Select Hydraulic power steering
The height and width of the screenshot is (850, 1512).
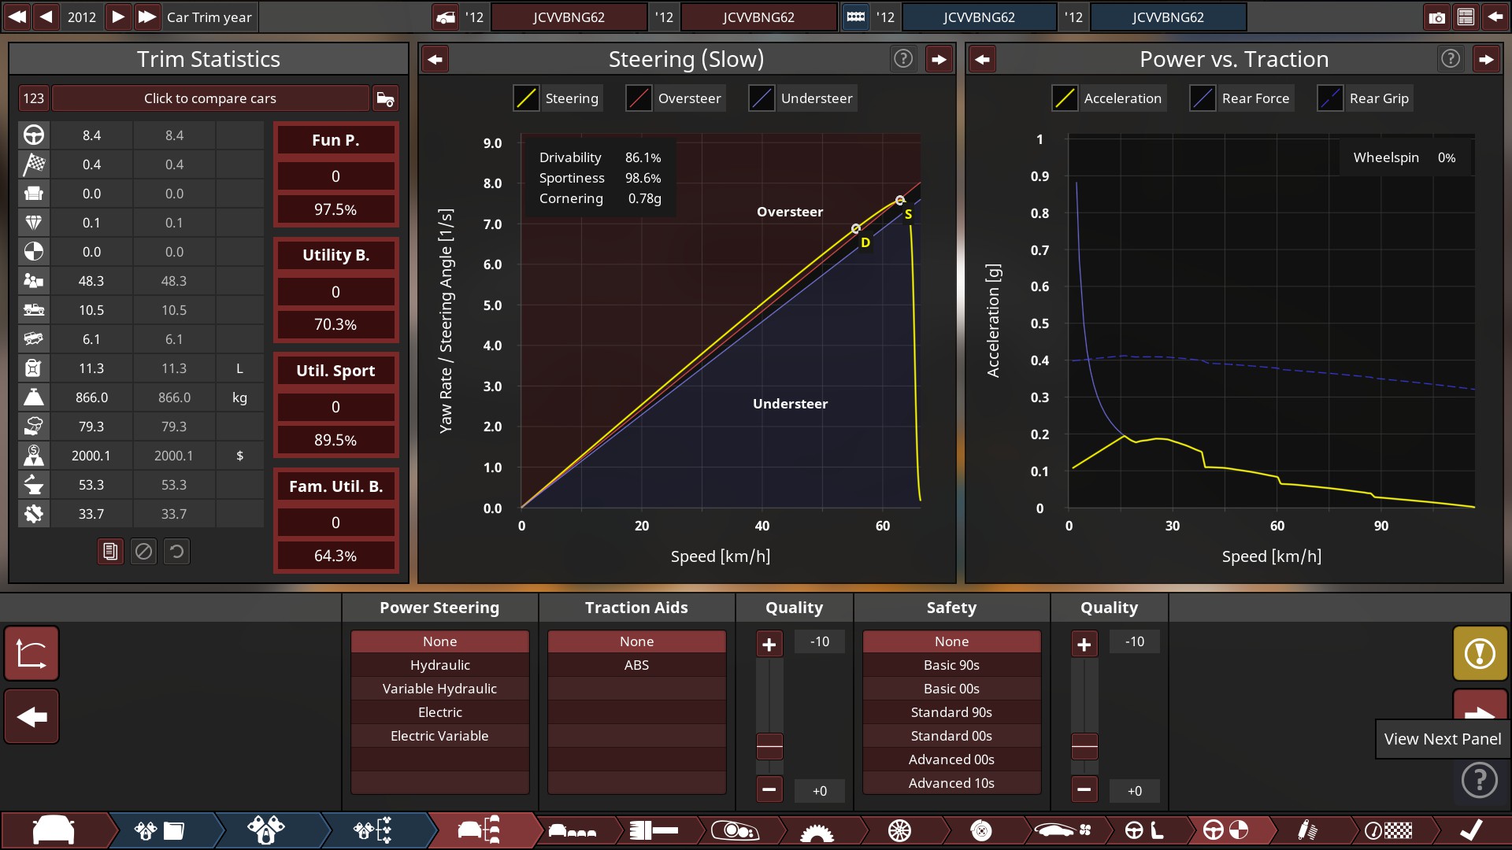coord(439,665)
